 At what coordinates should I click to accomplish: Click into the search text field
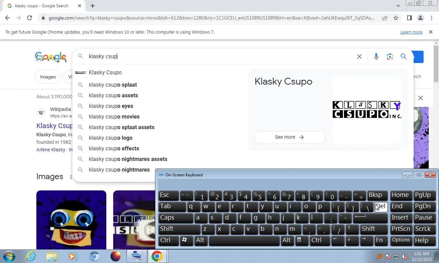click(219, 56)
